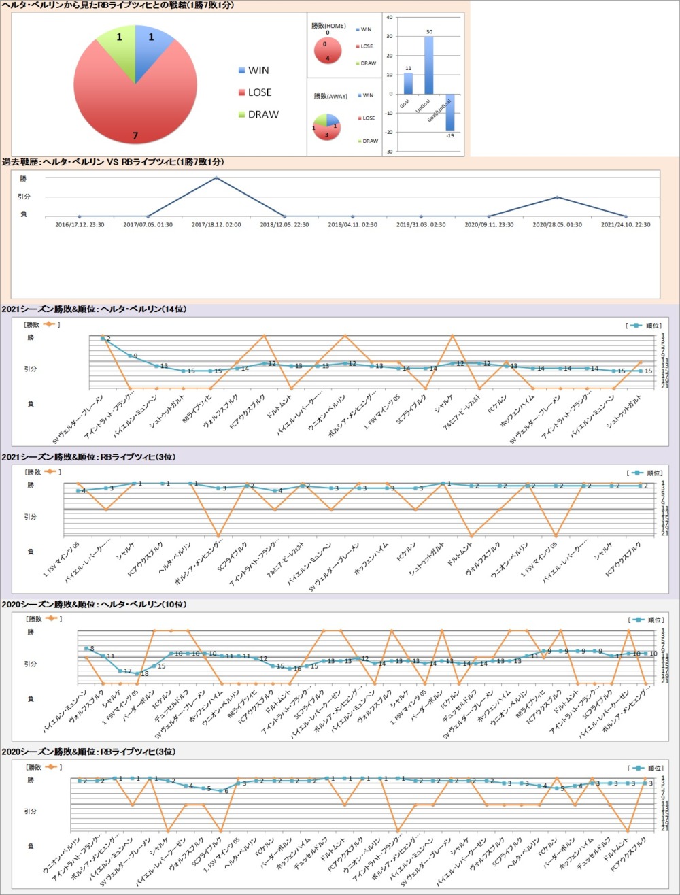Image resolution: width=680 pixels, height=895 pixels.
Task: Click the date label 2019/04.11. 02:30
Action: click(x=352, y=224)
